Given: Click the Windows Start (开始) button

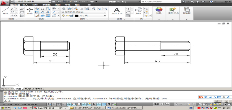Looking at the screenshot, I should pyautogui.click(x=6, y=108).
